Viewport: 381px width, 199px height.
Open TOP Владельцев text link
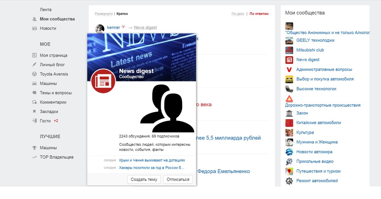pyautogui.click(x=57, y=157)
